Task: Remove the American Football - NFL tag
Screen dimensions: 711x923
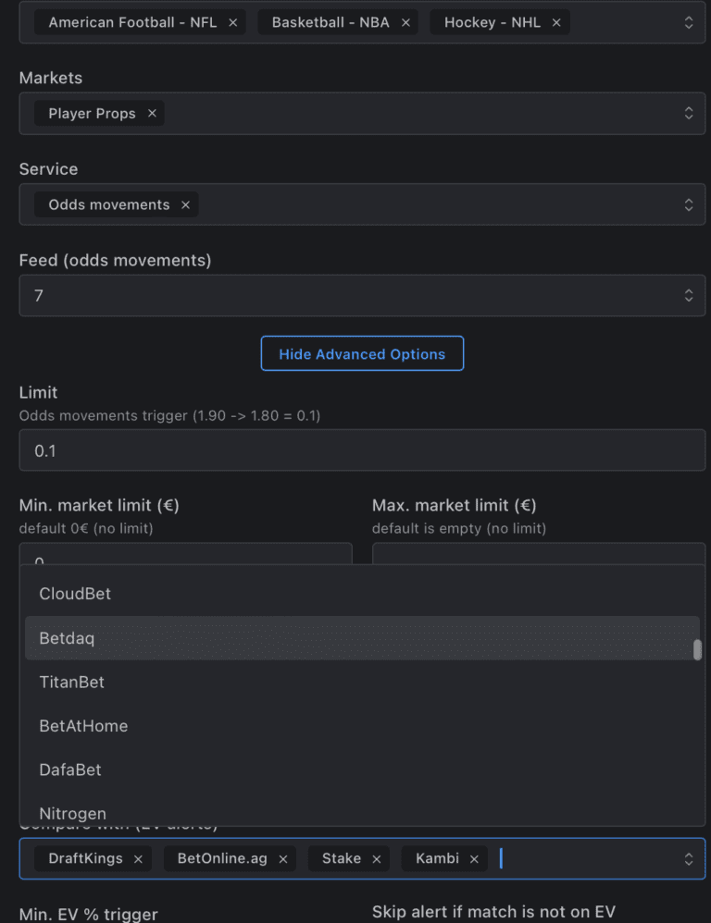Action: pos(232,22)
